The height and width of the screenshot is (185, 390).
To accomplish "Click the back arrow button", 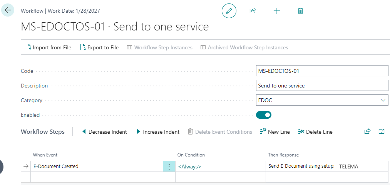I will [8, 10].
